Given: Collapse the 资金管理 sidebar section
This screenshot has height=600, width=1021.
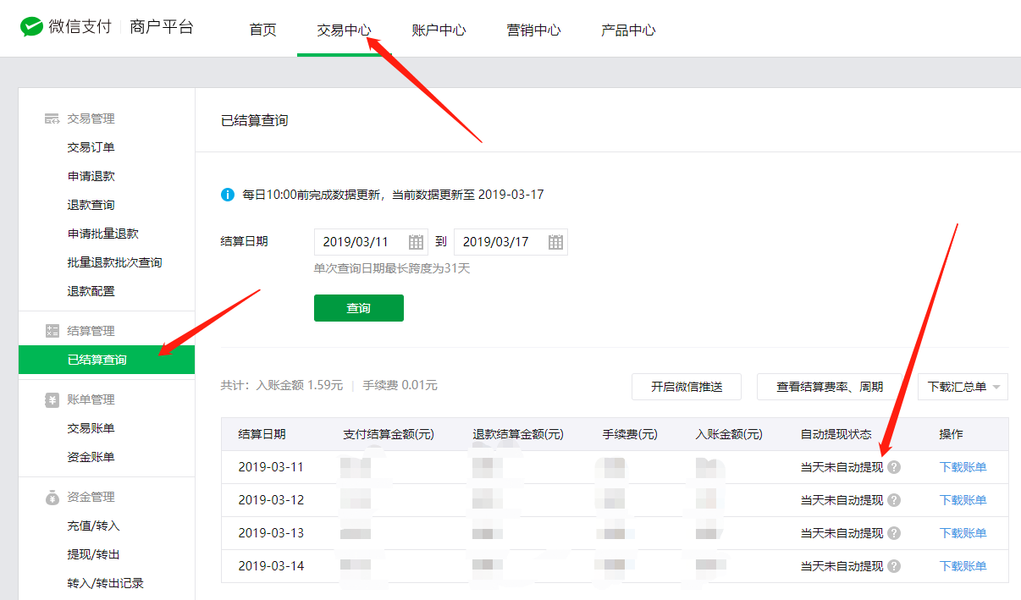Looking at the screenshot, I should (x=90, y=497).
